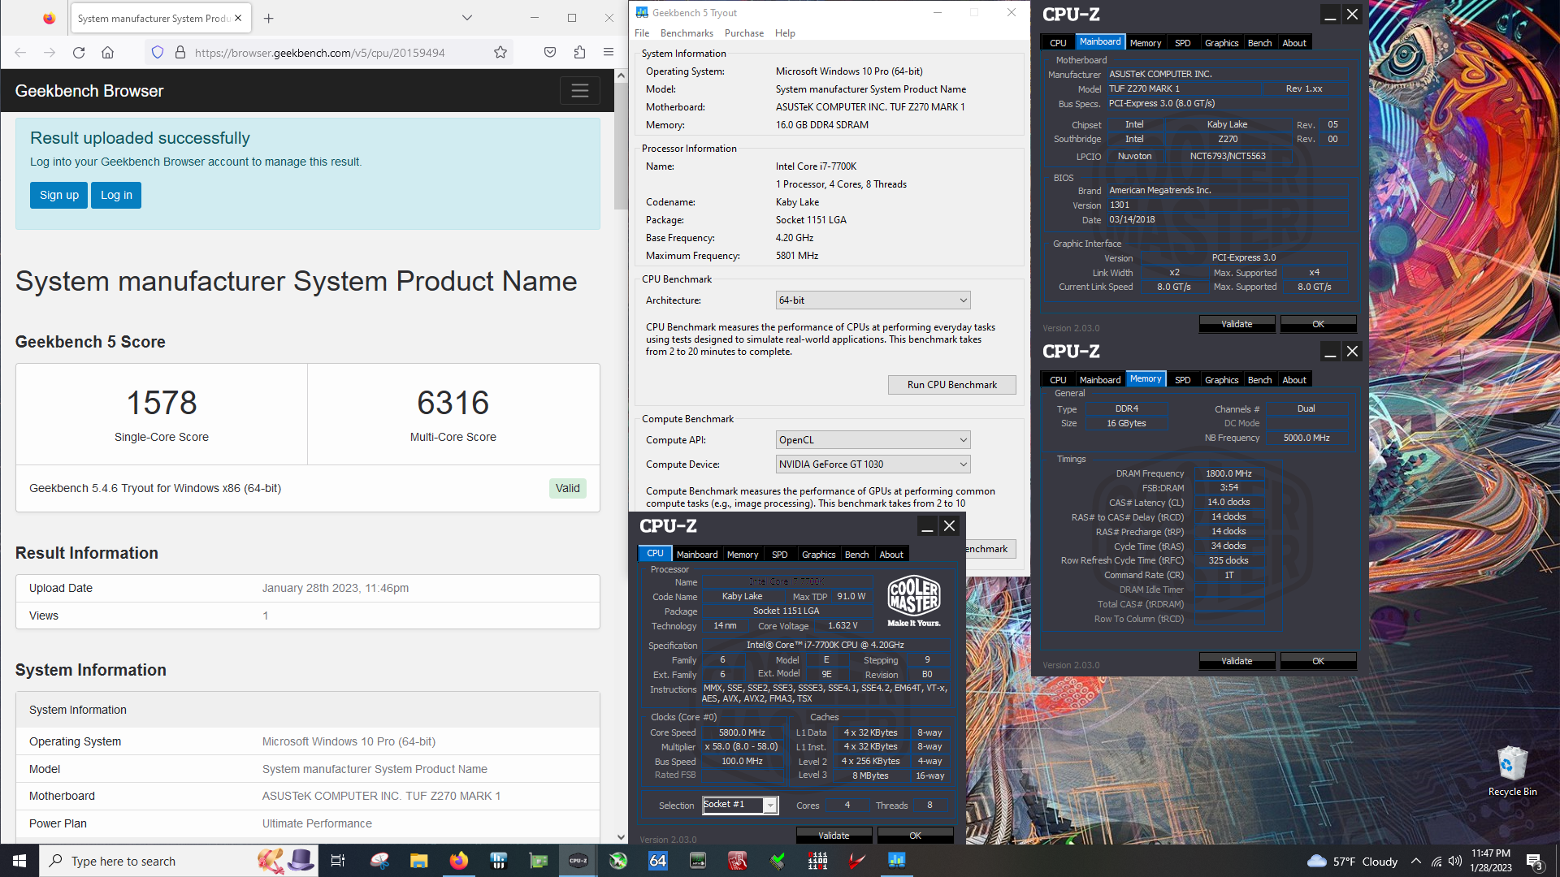Open the Windows Start menu

click(19, 861)
